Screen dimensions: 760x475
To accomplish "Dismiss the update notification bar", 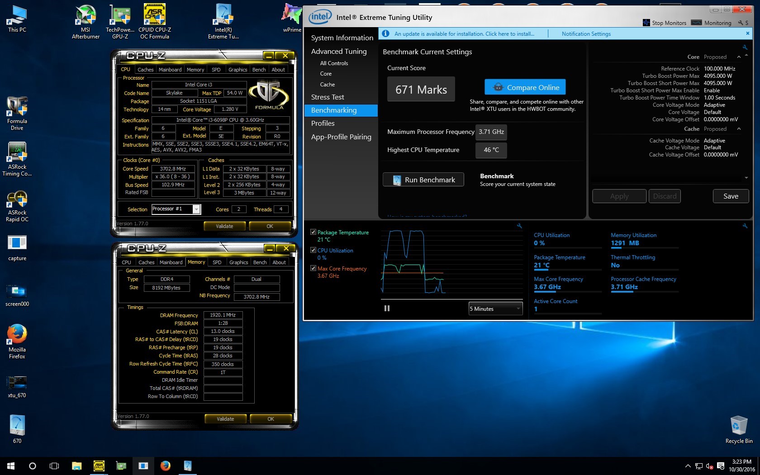I will click(747, 33).
